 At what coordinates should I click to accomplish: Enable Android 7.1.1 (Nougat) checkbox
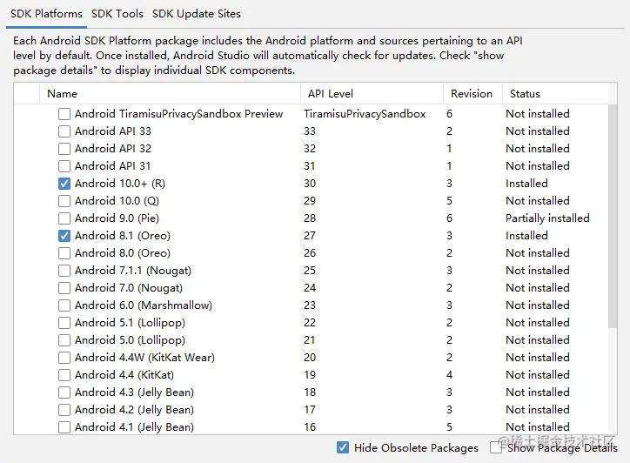click(x=64, y=271)
